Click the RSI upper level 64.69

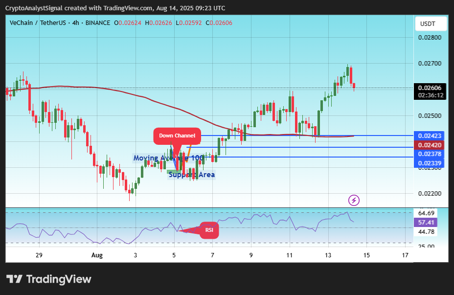point(426,213)
